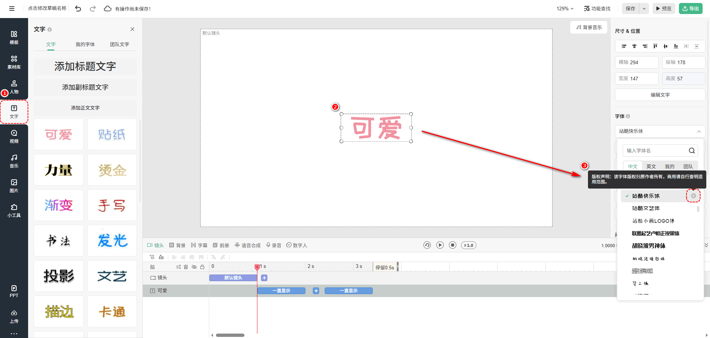Open the 129% zoom level dropdown
The width and height of the screenshot is (710, 338).
tap(565, 8)
